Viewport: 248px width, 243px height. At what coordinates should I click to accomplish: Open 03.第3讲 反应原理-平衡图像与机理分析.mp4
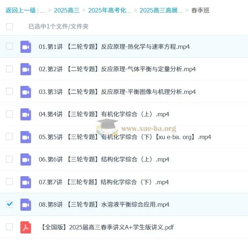tap(117, 92)
